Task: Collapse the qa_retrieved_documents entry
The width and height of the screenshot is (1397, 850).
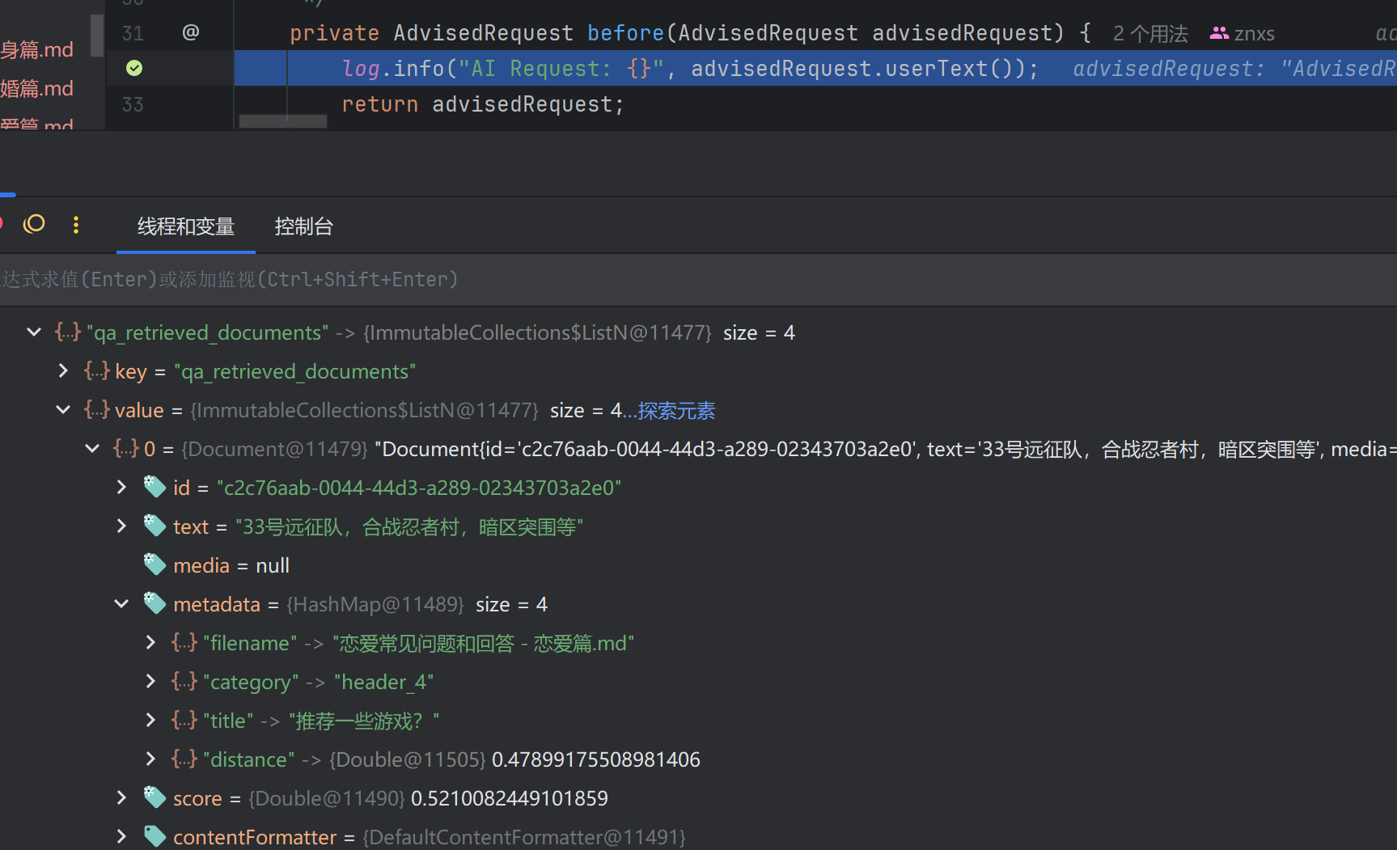Action: [34, 332]
